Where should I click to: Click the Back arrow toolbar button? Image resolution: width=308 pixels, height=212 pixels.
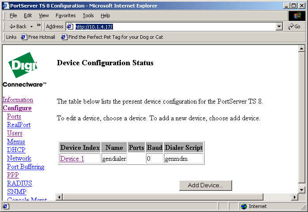[x=18, y=26]
